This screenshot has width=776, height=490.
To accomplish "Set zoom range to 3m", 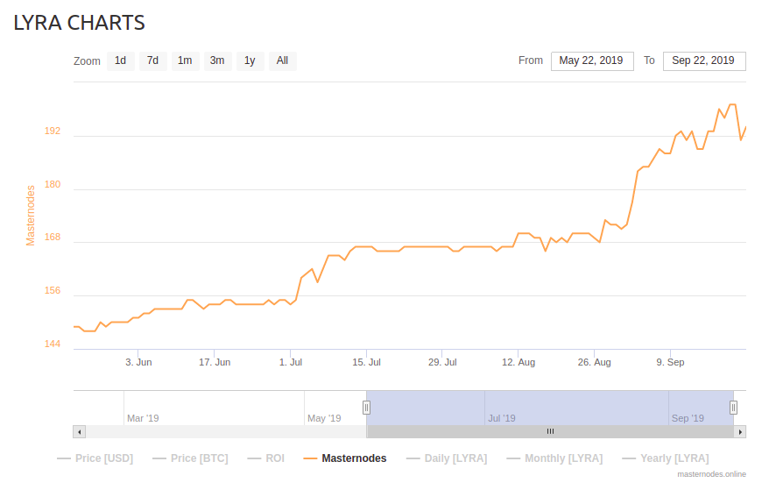I will (218, 61).
